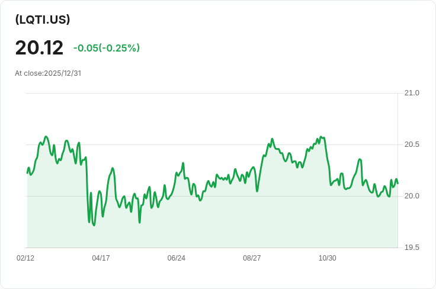Select the 08/27 date on x-axis
The width and height of the screenshot is (436, 289).
tap(252, 258)
